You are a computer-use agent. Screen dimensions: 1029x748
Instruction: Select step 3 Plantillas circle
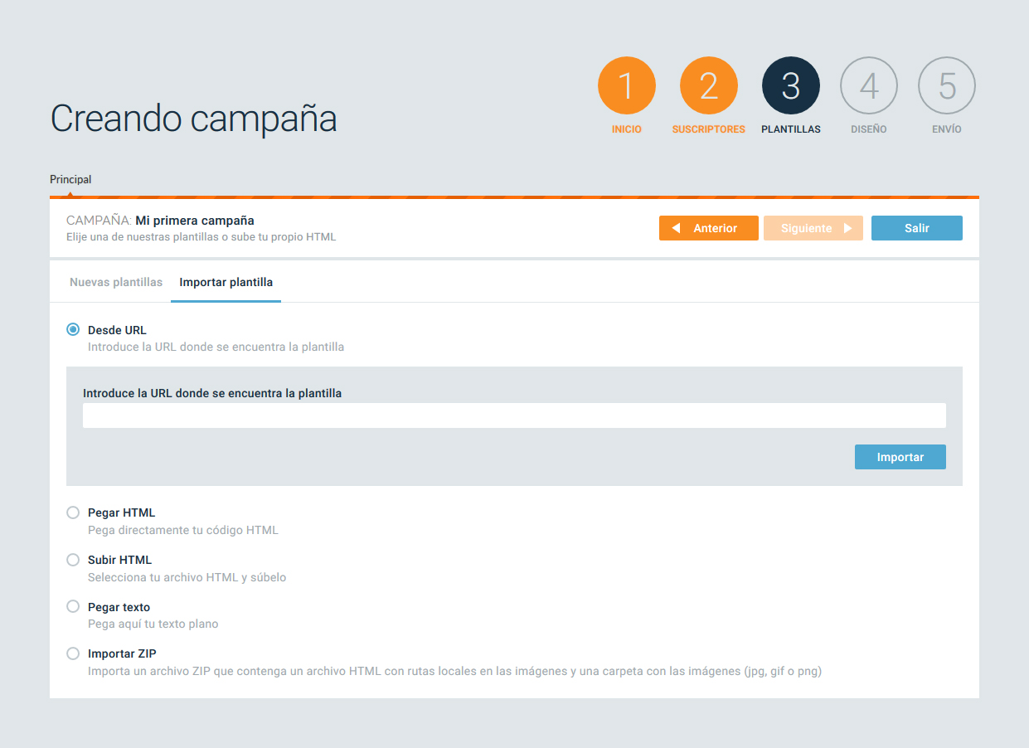pyautogui.click(x=790, y=85)
